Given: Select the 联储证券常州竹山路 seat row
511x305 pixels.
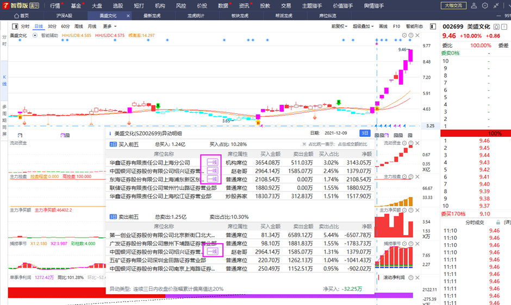Looking at the screenshot, I should 240,187.
